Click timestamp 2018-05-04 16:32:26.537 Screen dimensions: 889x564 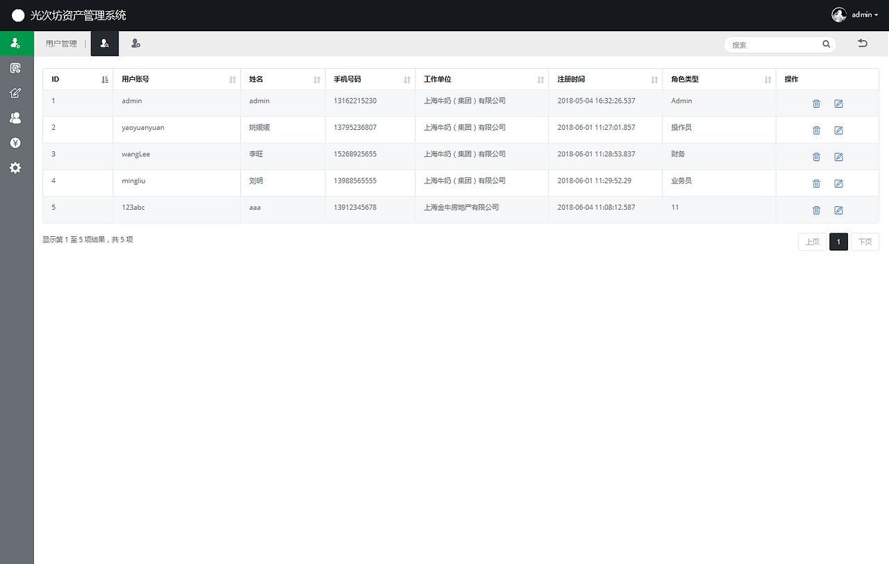coord(596,101)
